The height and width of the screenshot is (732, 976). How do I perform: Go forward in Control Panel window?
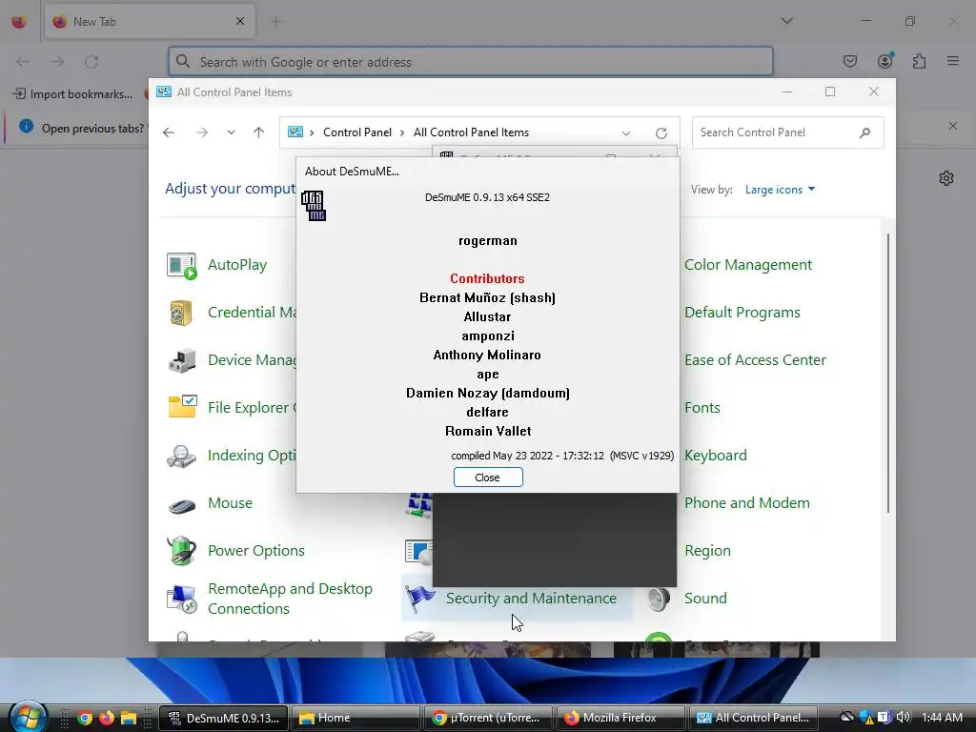pos(202,132)
